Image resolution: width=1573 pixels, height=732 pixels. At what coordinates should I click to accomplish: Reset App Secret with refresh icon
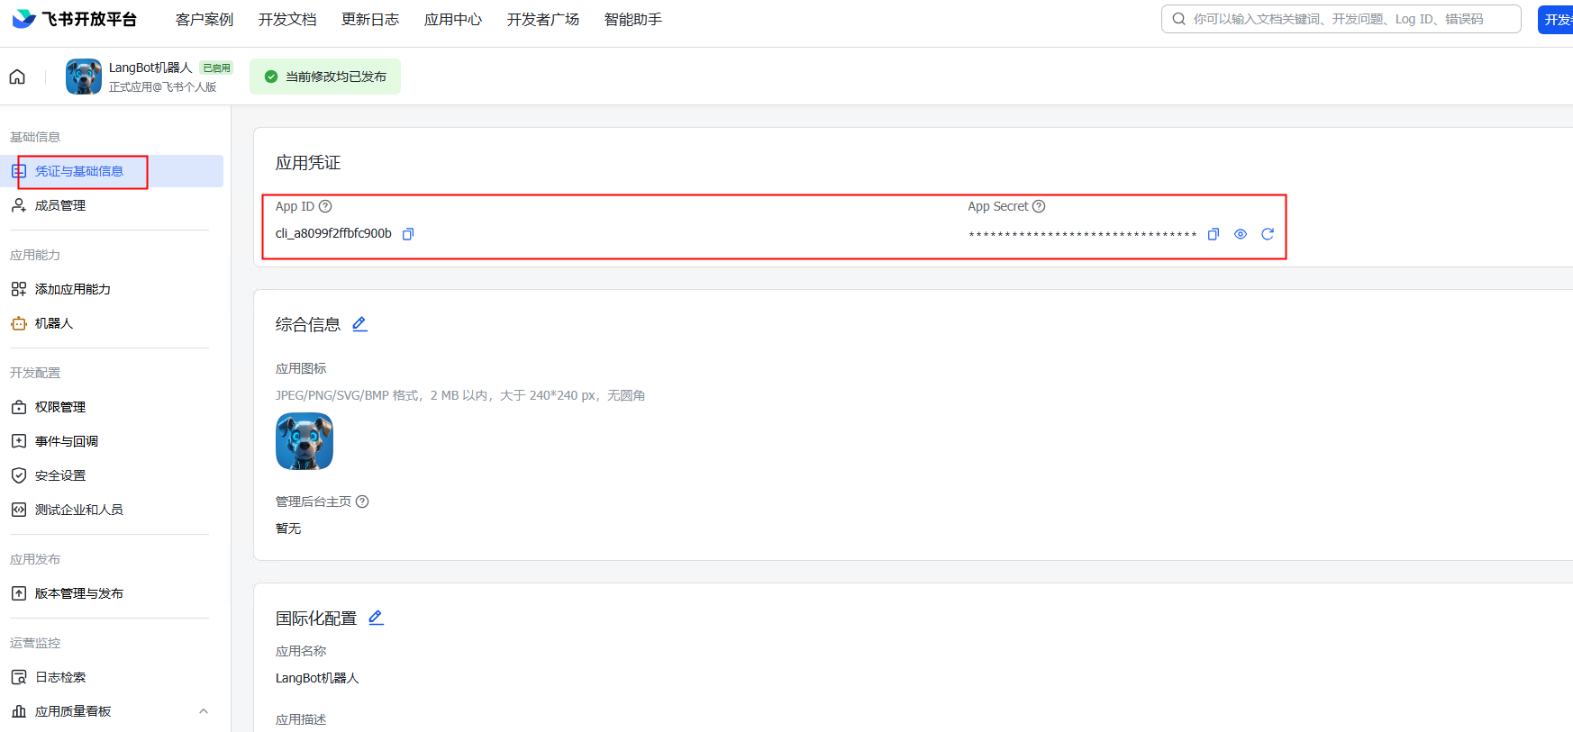tap(1268, 234)
